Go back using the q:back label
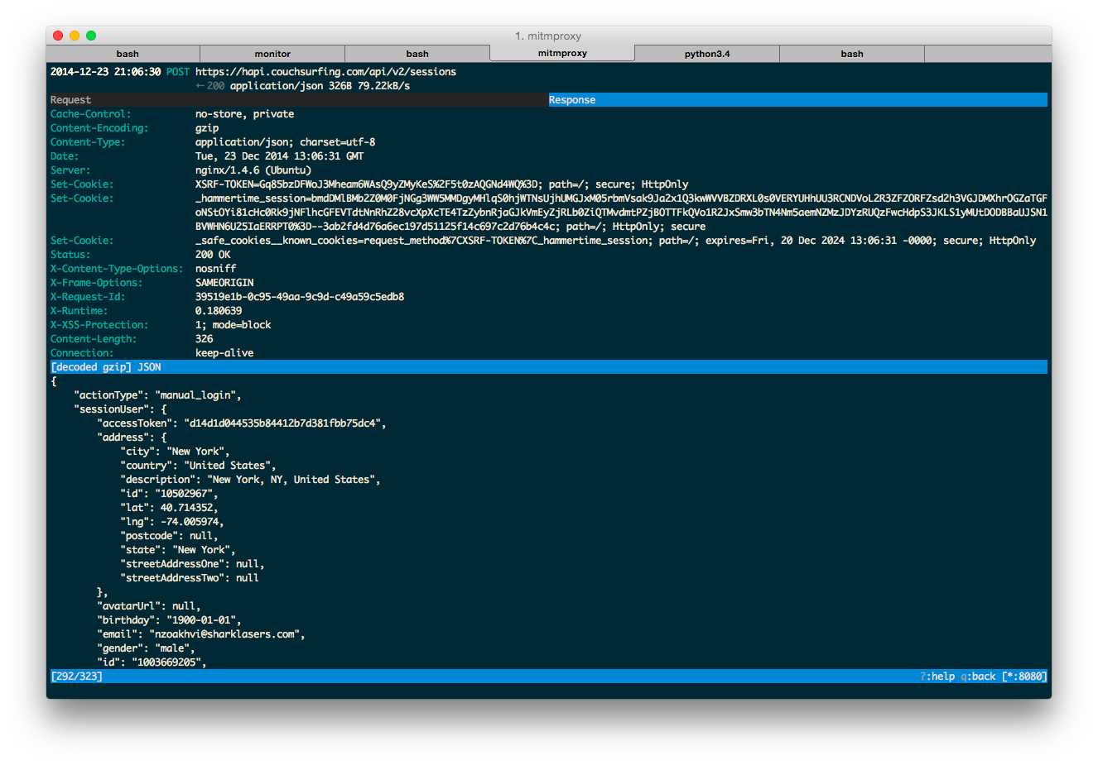 (x=976, y=676)
